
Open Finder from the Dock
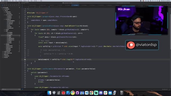[49, 93]
